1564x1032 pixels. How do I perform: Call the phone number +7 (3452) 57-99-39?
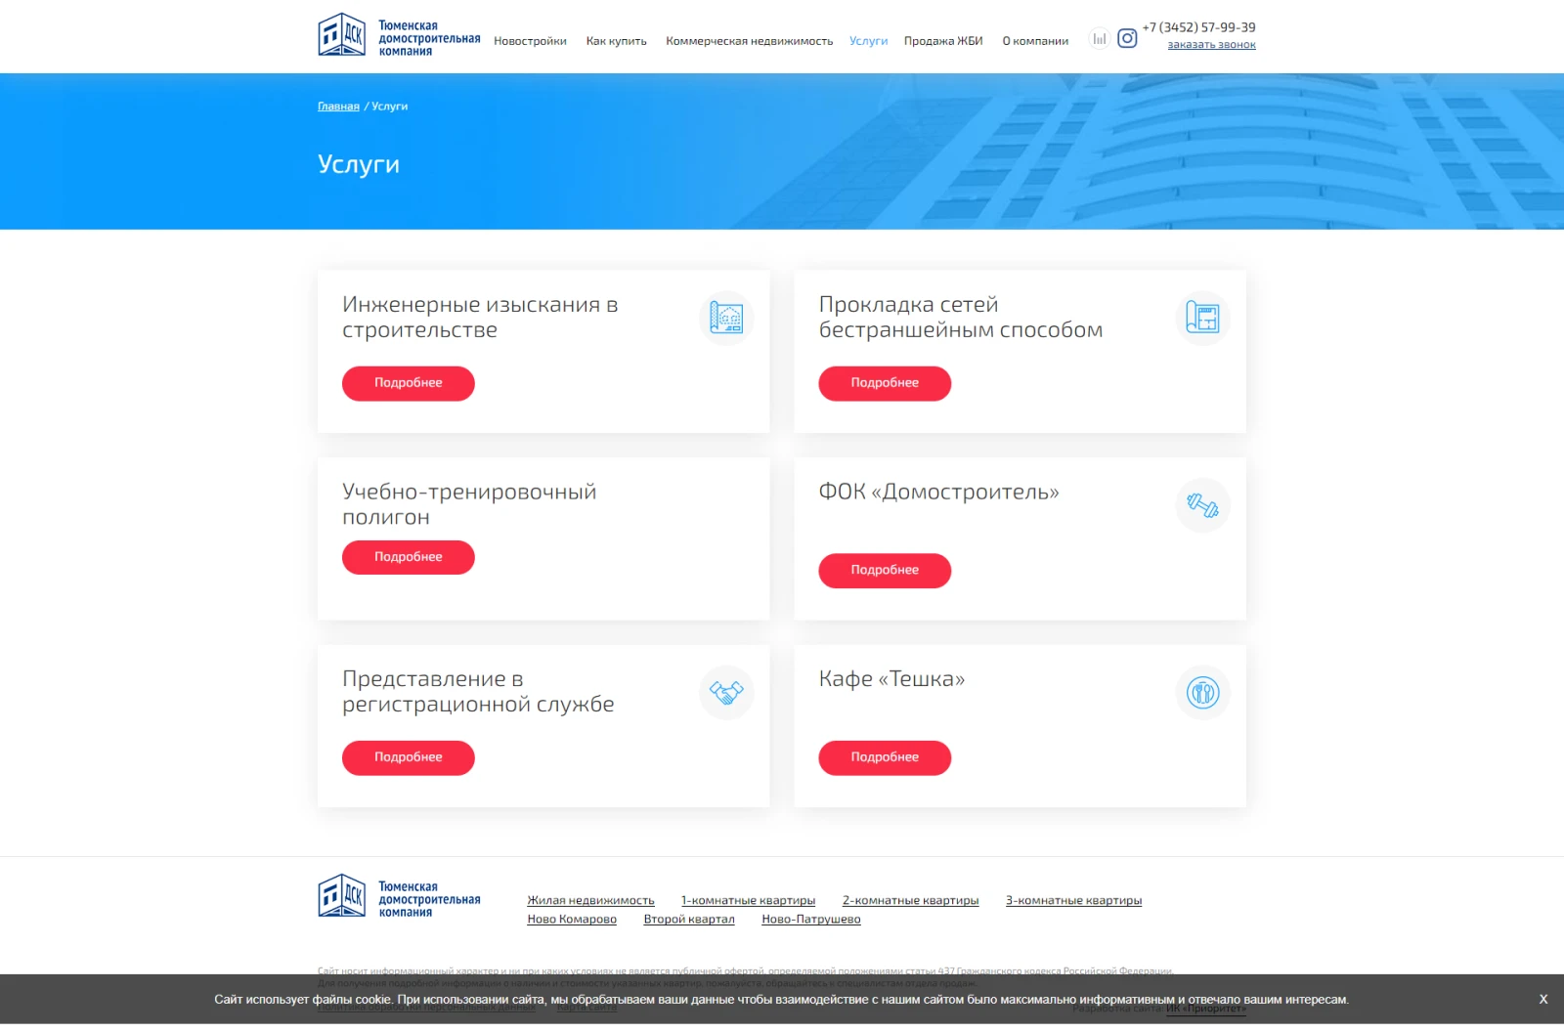(1198, 27)
